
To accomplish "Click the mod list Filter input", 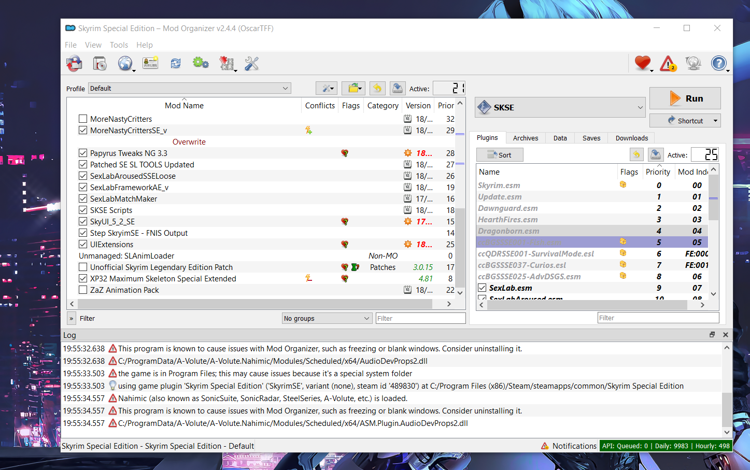I will click(x=420, y=318).
